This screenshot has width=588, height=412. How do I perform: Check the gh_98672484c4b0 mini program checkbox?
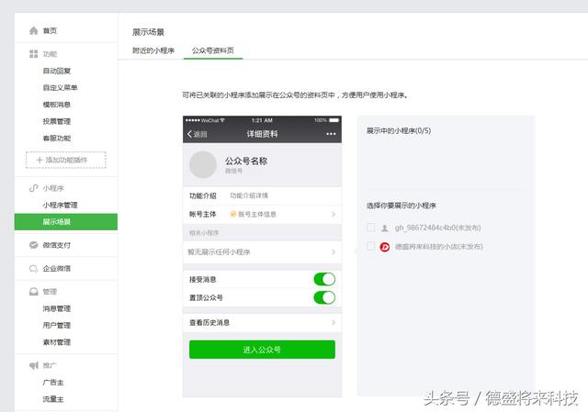tap(370, 227)
